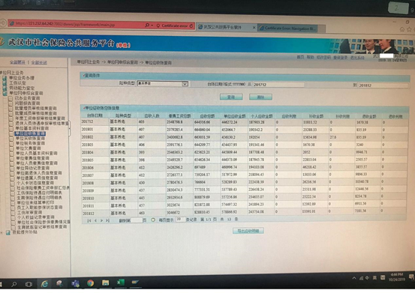The width and height of the screenshot is (415, 293).
Task: Launch Google Chrome from the taskbar
Action: pos(91,283)
